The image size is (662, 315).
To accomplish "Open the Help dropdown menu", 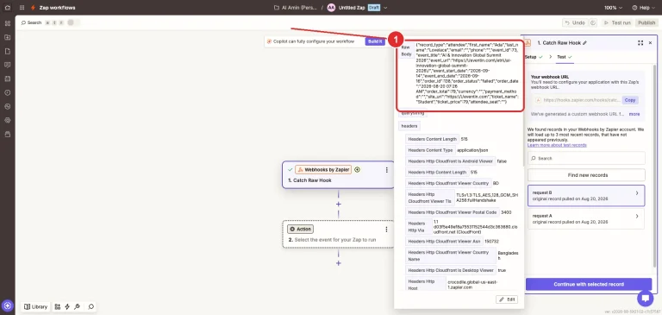I will [x=643, y=8].
